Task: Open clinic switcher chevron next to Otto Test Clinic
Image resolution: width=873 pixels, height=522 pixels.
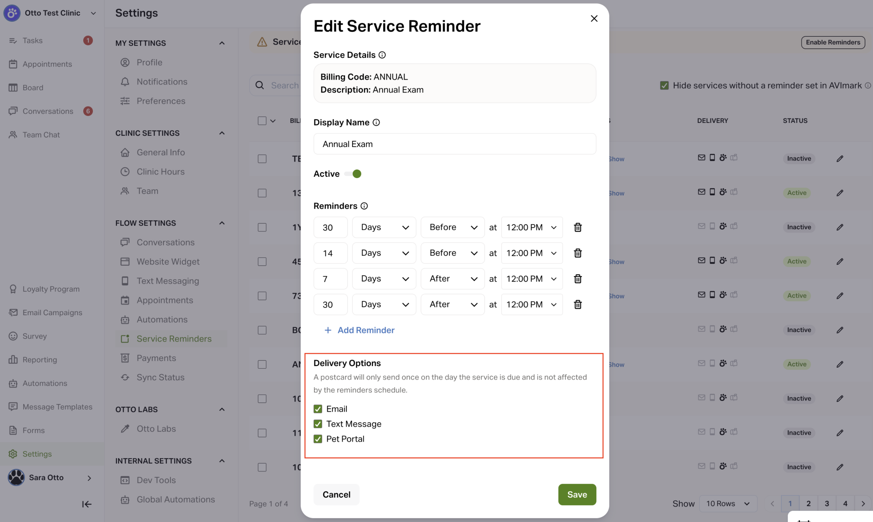Action: click(93, 13)
